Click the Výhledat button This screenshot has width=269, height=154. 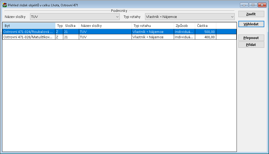[251, 24]
